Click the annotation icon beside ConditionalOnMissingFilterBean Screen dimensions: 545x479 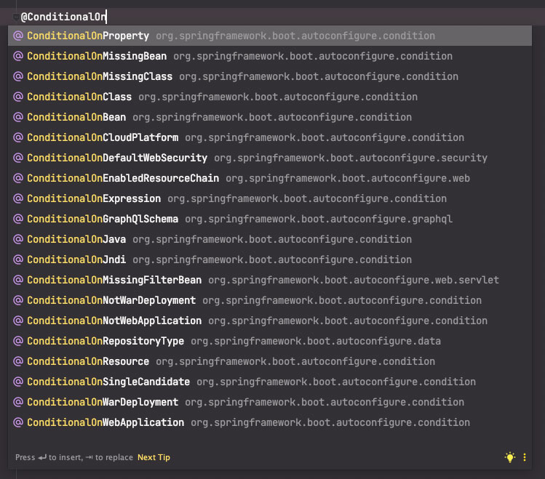click(18, 280)
